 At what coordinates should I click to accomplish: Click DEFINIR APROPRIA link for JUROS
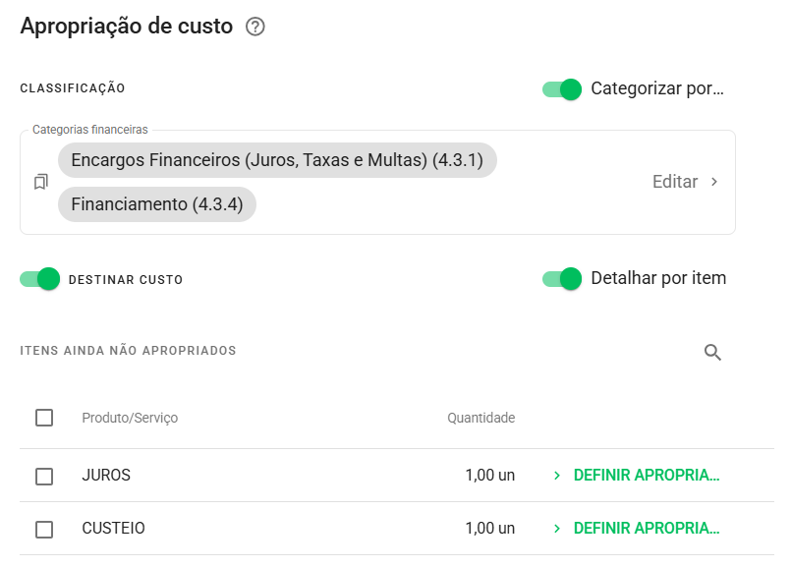point(647,476)
